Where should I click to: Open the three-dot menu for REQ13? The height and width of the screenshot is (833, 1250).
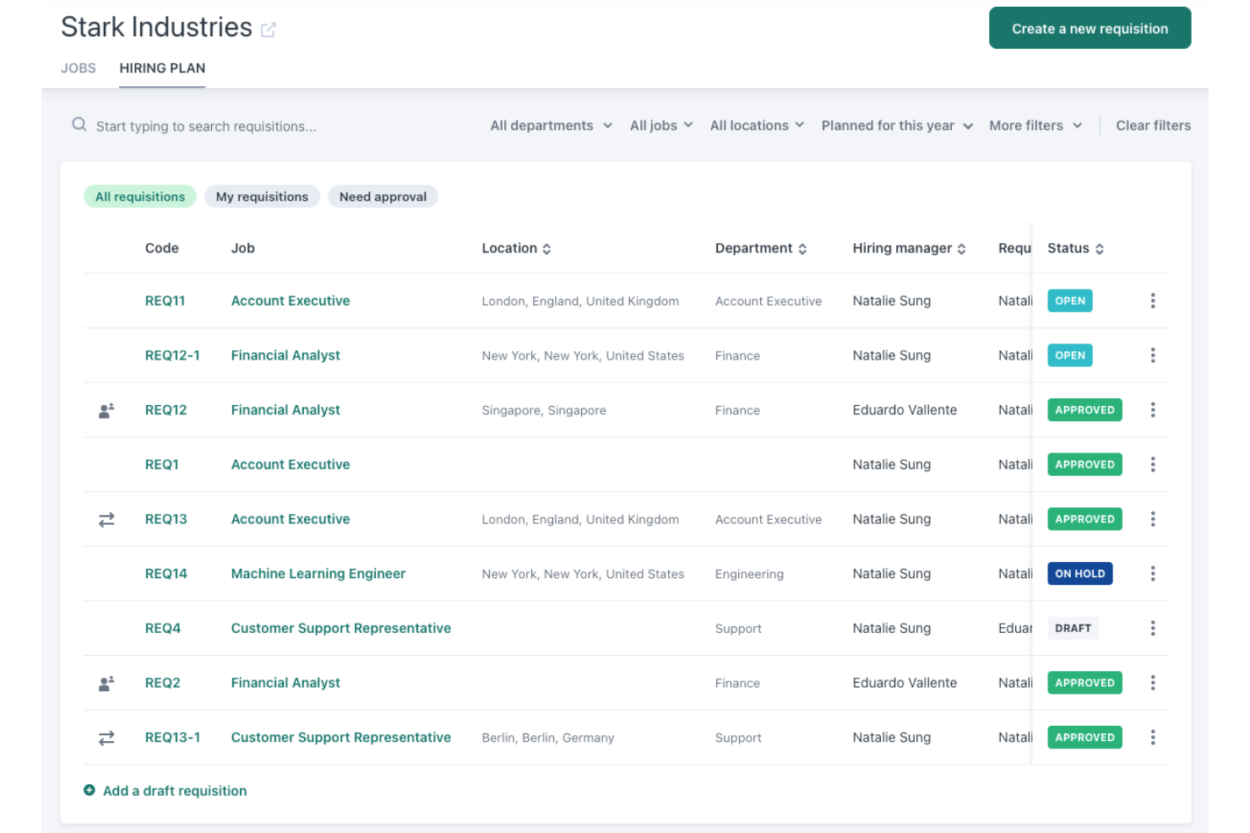pos(1153,519)
